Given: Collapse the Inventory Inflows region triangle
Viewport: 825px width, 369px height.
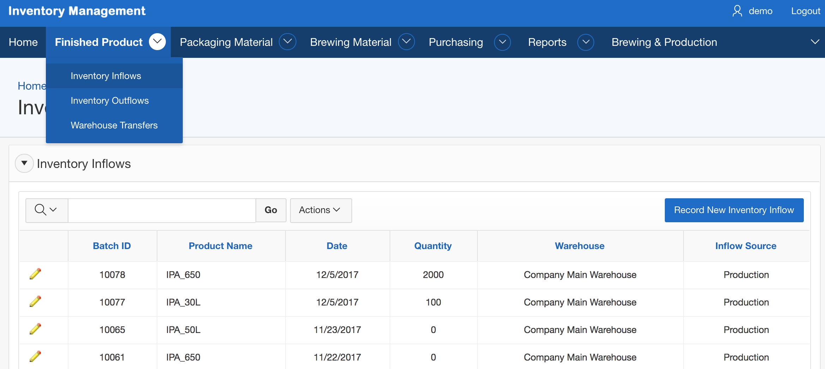Looking at the screenshot, I should click(x=24, y=163).
